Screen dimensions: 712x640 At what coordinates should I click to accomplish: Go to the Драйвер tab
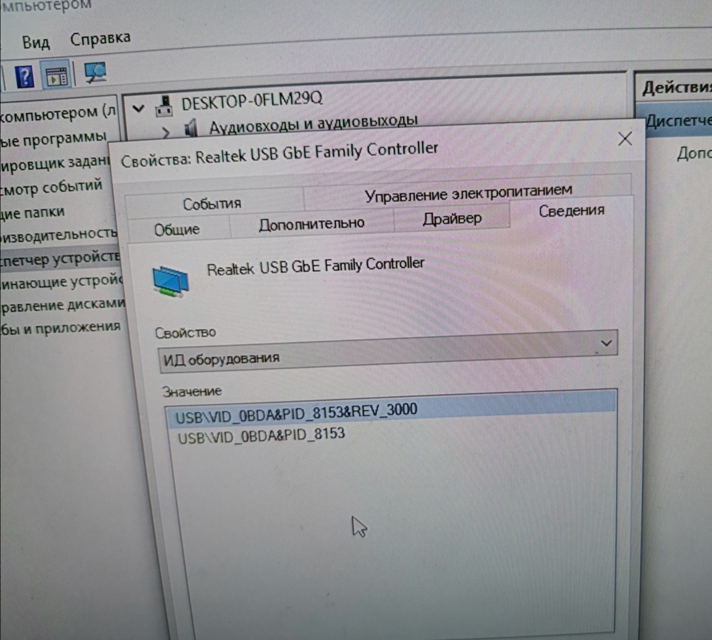tap(452, 219)
